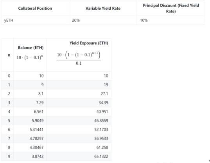Select the 20% variable yield cell

coord(76,20)
